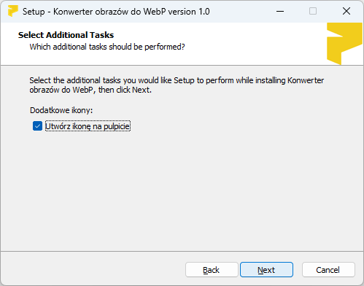
Task: Go to previous step with Back button
Action: [x=212, y=270]
